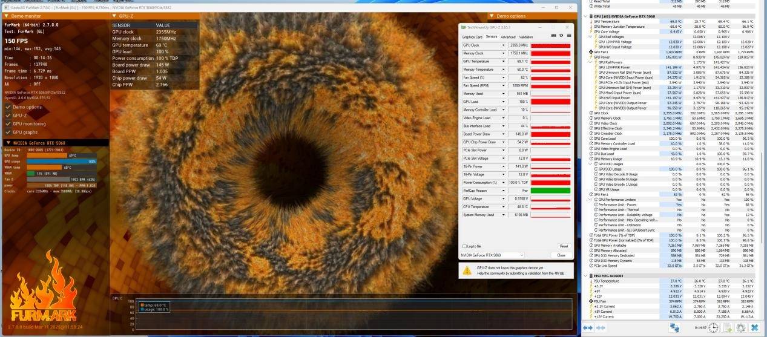
Task: Open the Validation tab in GPU-Z
Action: point(526,37)
